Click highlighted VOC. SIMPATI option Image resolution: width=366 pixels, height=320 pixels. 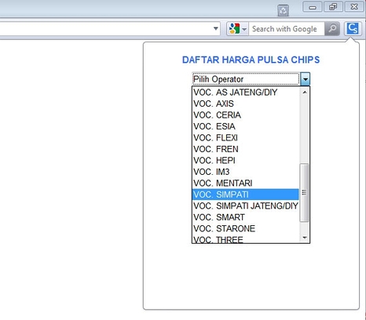tap(246, 195)
